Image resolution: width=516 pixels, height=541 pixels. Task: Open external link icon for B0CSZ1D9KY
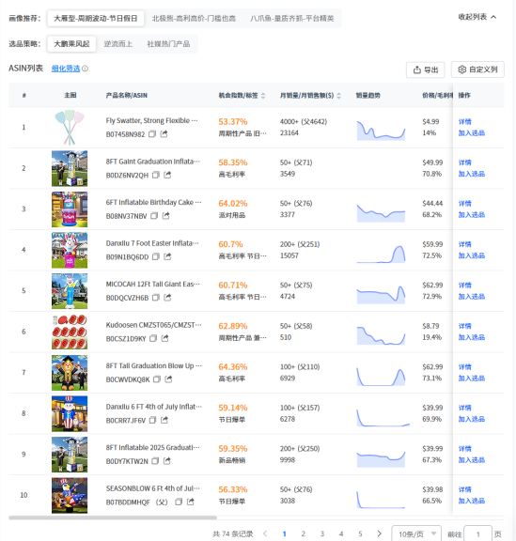click(165, 338)
